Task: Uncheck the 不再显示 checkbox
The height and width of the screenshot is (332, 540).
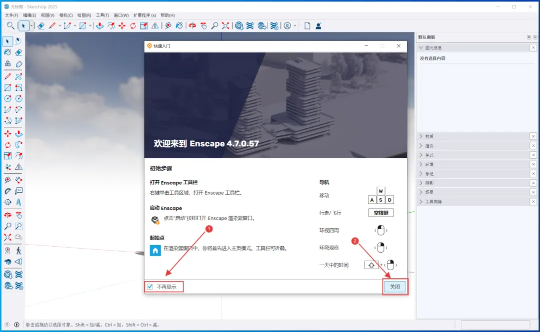Action: pos(150,287)
